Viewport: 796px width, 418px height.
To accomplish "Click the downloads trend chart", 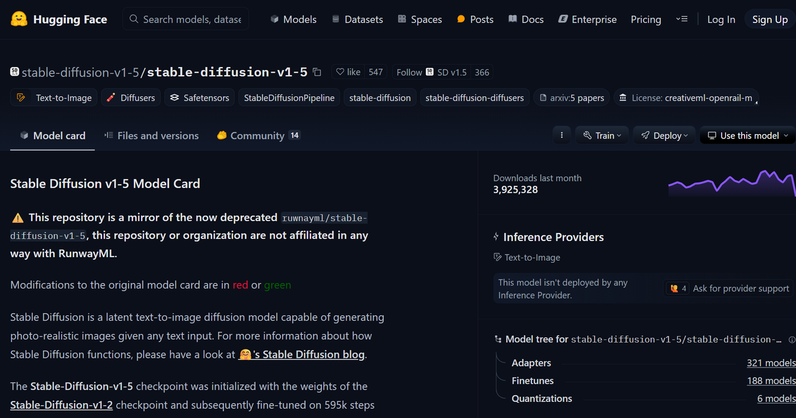I will (732, 183).
